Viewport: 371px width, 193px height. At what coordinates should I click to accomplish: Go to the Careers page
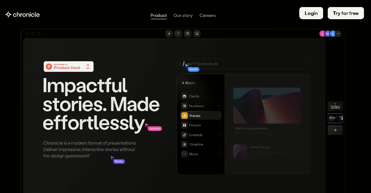pyautogui.click(x=207, y=15)
